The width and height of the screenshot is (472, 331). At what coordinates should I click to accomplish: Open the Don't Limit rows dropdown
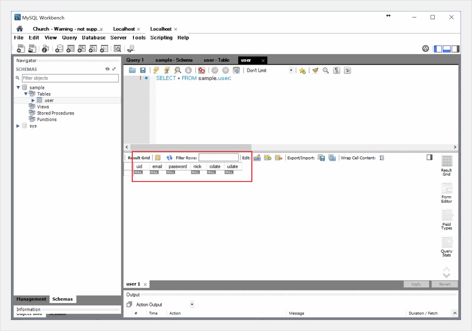(x=291, y=70)
